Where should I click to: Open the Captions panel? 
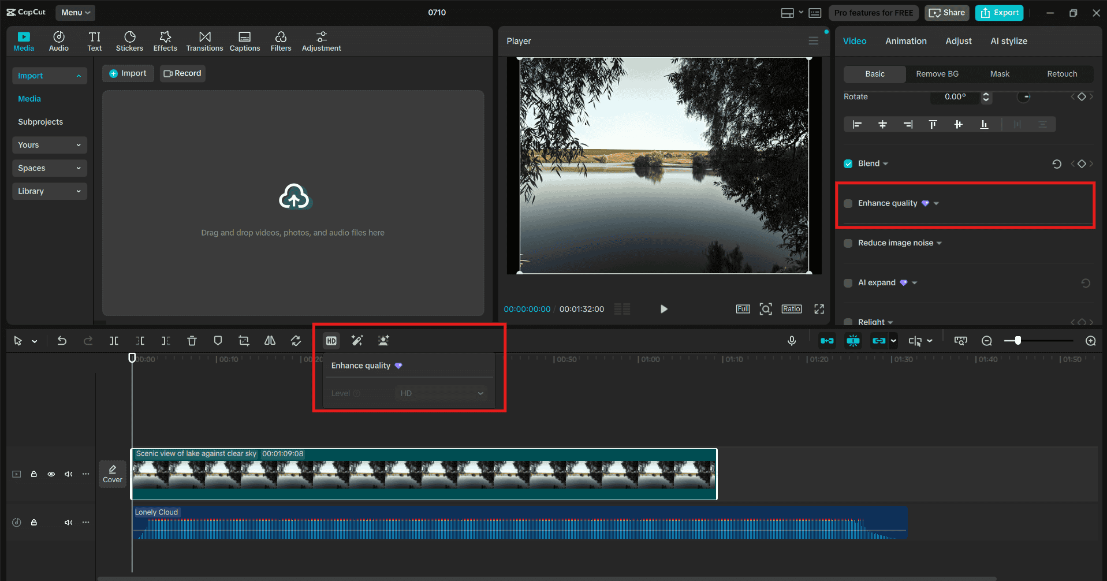point(245,41)
